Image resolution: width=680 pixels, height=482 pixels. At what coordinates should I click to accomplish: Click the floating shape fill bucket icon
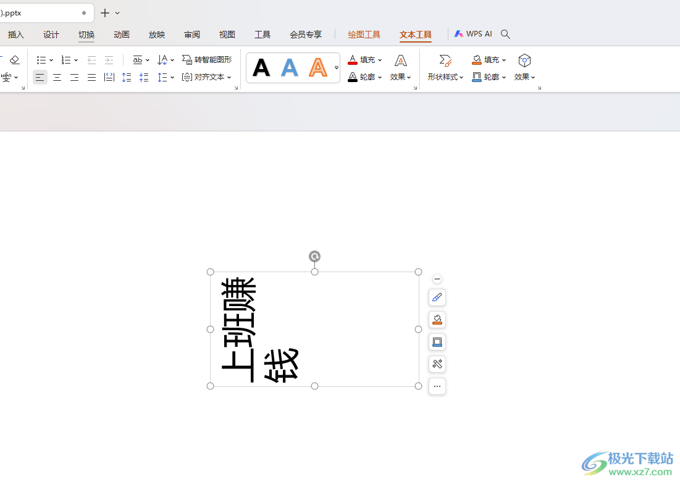tap(437, 320)
